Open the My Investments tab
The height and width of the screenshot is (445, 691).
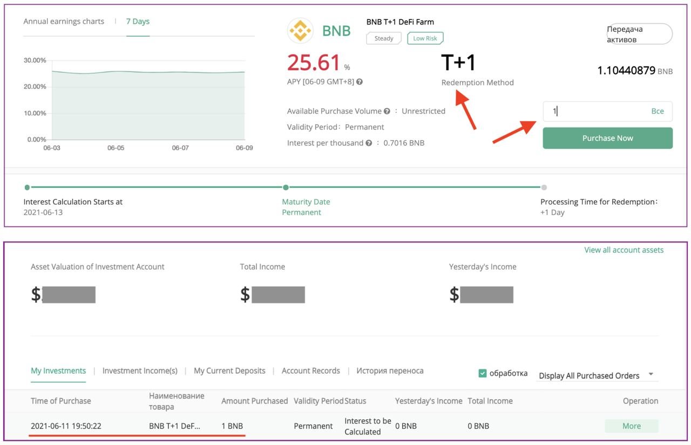coord(58,371)
